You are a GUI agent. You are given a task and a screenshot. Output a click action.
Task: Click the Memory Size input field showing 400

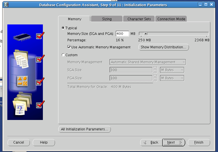tap(122, 33)
